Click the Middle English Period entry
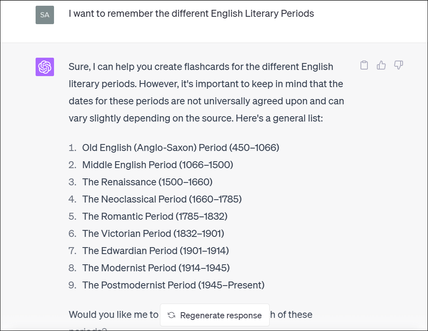 coord(158,165)
